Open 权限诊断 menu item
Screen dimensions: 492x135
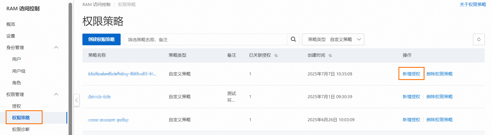click(x=21, y=129)
